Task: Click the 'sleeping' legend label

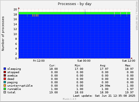Action: pyautogui.click(x=14, y=69)
